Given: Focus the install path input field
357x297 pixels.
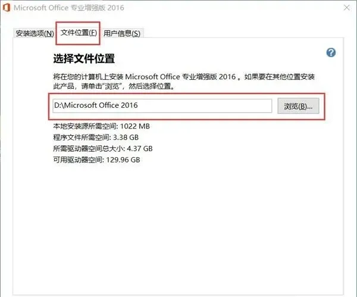Looking at the screenshot, I should coord(162,106).
